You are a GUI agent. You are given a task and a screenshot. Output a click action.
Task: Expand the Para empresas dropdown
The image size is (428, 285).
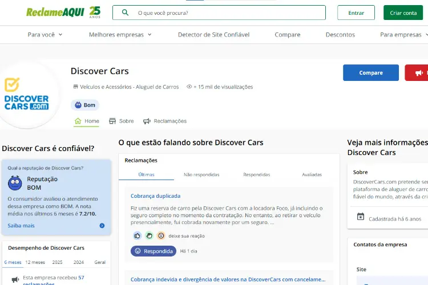coord(404,35)
